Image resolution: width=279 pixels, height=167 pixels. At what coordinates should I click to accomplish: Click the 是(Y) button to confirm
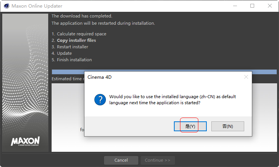coord(190,126)
